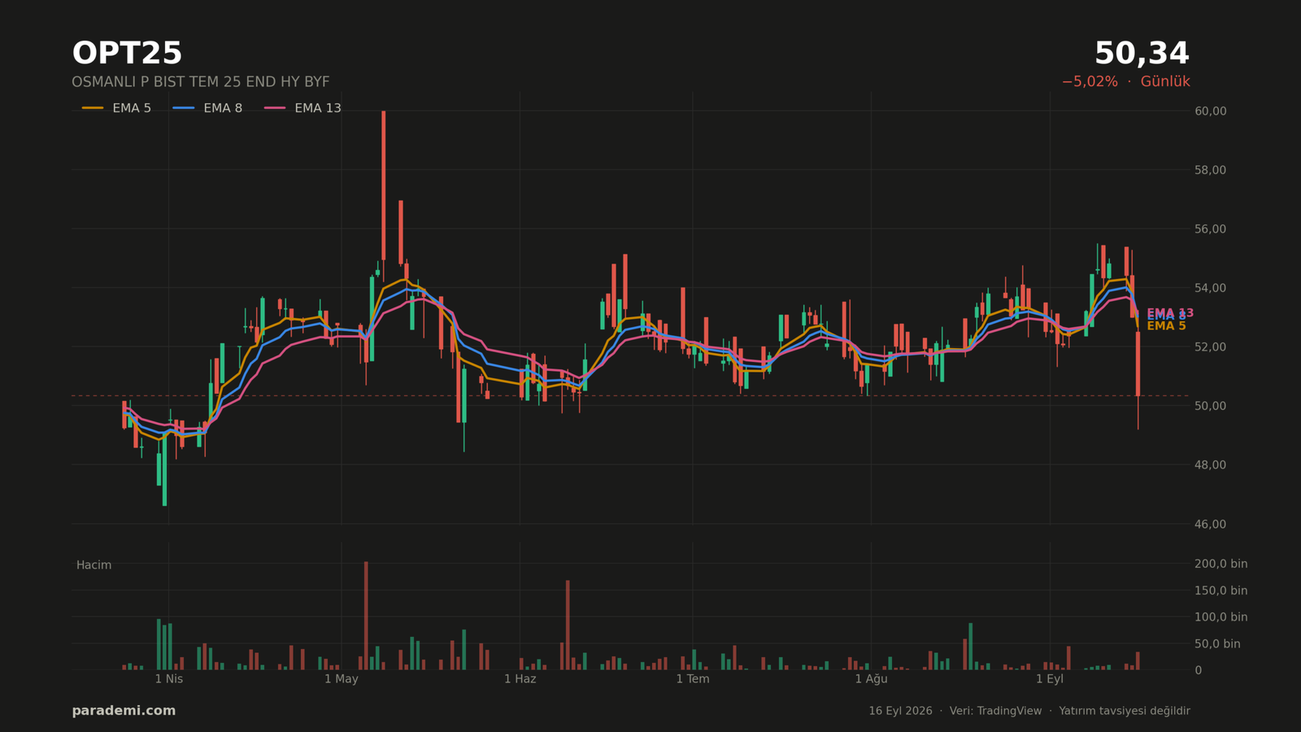The image size is (1301, 732).
Task: Click the Veri: TradingView source text
Action: [x=995, y=711]
